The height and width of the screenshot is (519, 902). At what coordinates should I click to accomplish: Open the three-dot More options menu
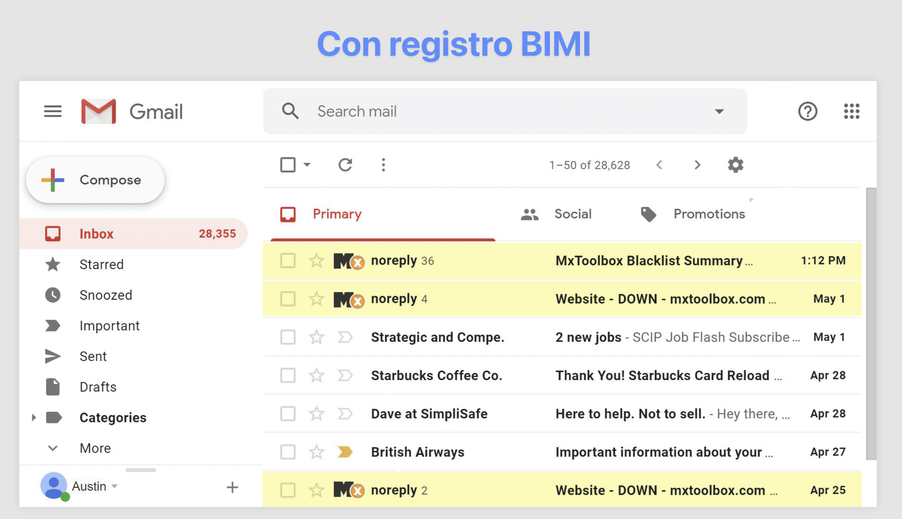coord(383,165)
